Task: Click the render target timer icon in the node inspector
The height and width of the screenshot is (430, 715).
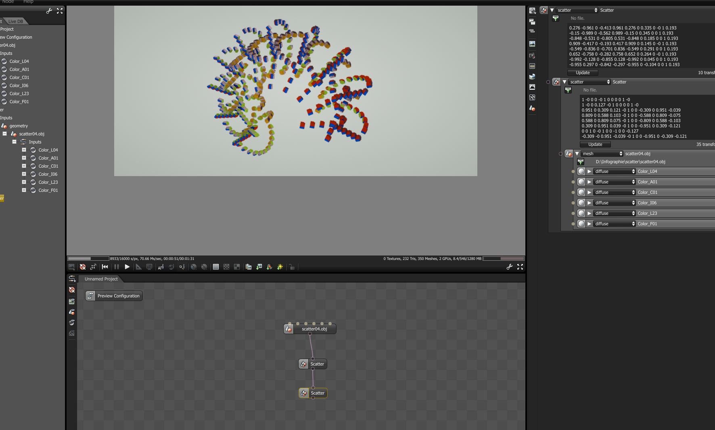Action: (532, 10)
